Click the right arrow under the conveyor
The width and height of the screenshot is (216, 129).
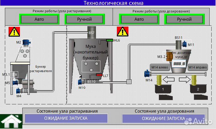tap(184, 79)
